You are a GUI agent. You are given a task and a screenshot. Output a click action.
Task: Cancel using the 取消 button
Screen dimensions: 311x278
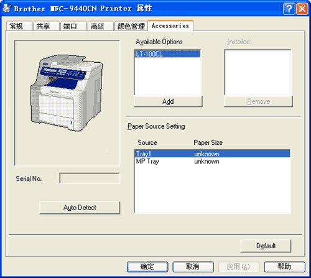point(193,267)
